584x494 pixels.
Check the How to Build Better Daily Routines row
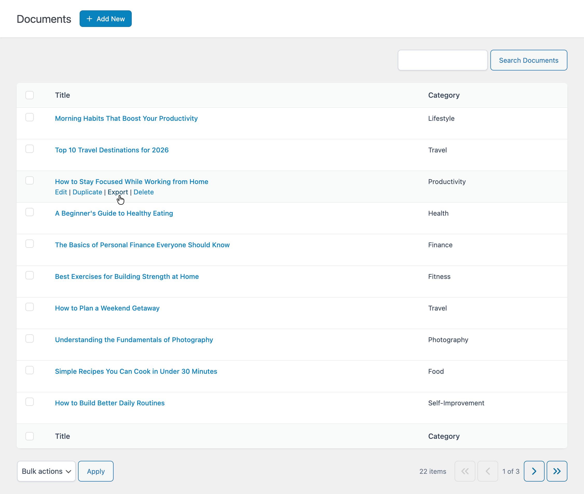[30, 402]
